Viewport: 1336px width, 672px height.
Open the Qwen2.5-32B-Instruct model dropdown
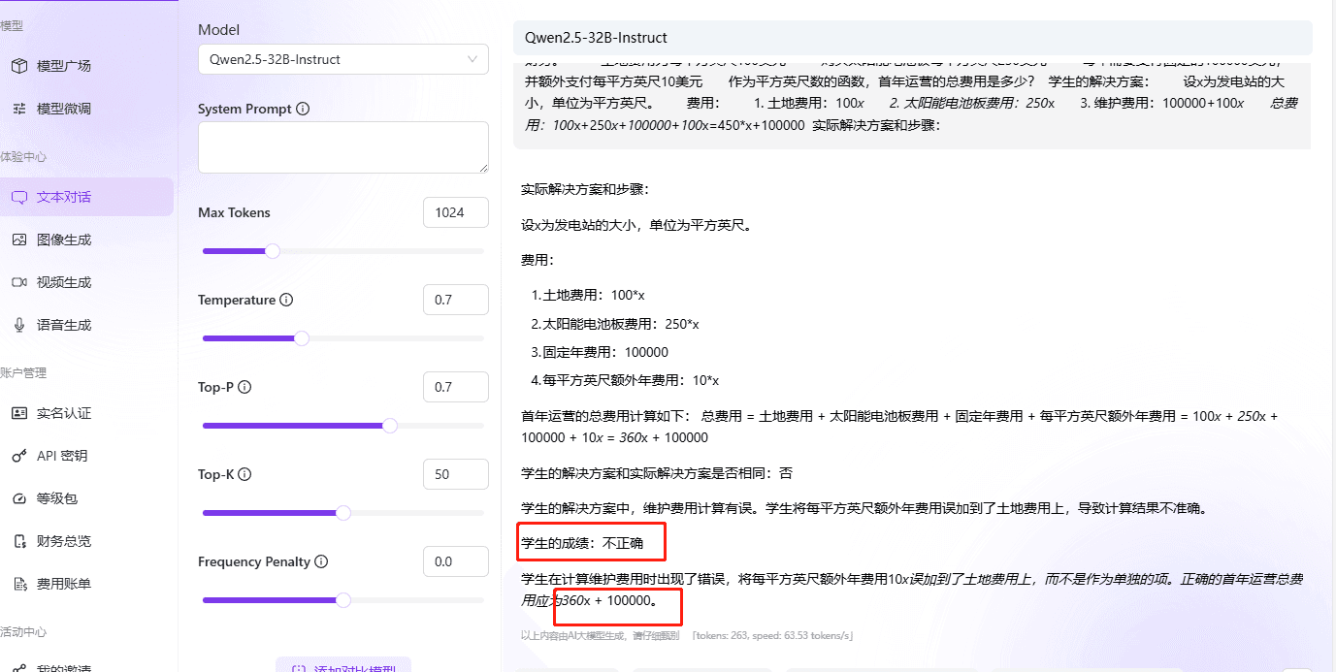tap(342, 59)
